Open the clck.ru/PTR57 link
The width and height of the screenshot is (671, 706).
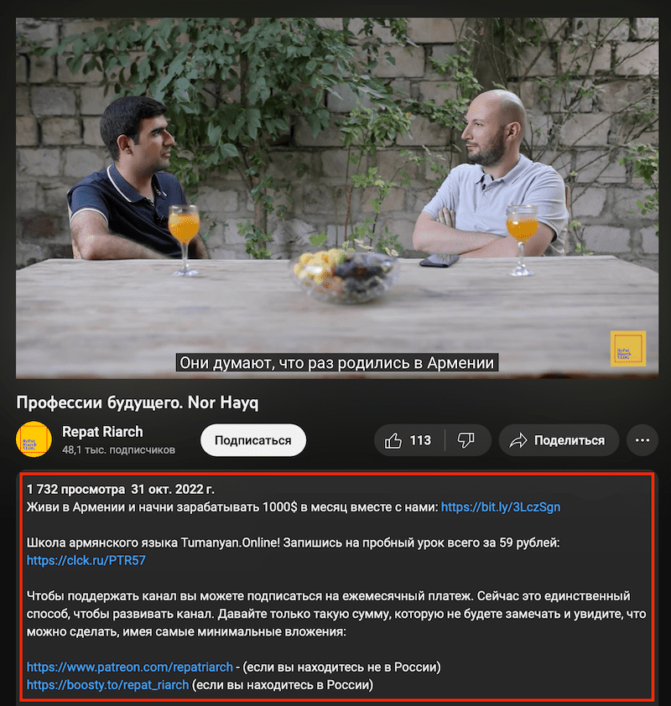[x=86, y=560]
